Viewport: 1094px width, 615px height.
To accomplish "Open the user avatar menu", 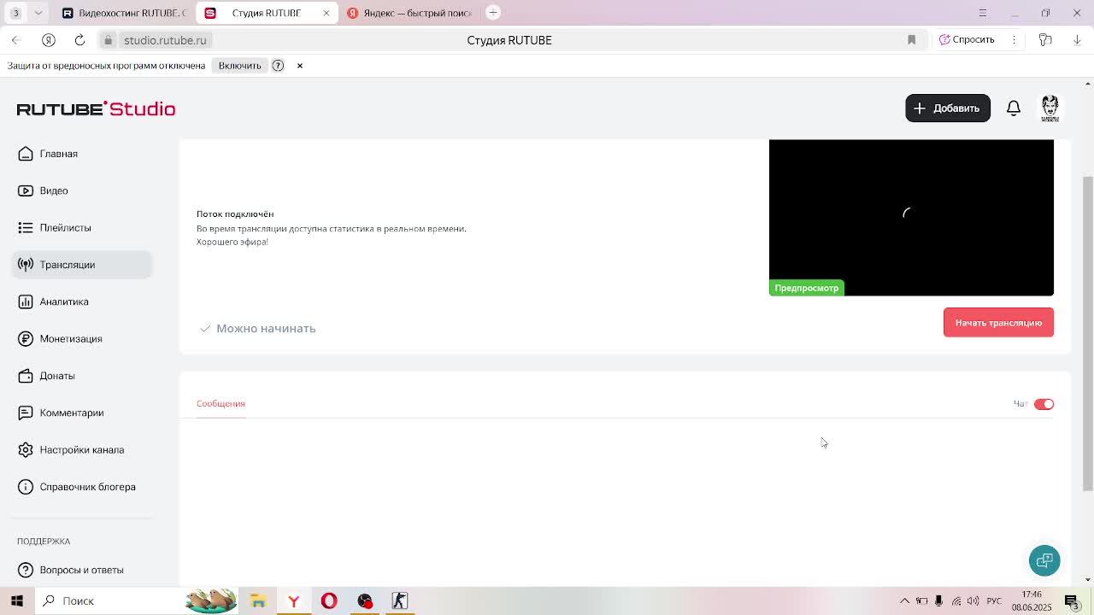I will coord(1050,108).
